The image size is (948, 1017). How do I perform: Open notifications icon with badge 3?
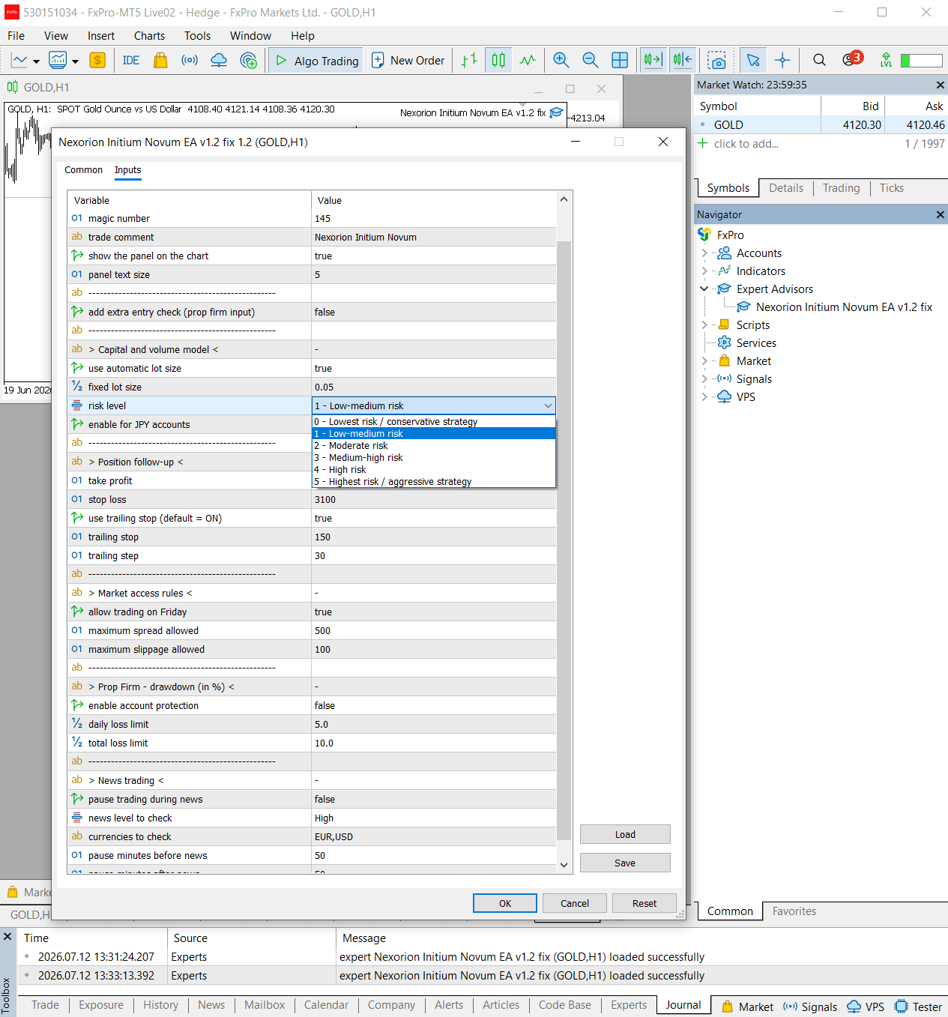(851, 59)
